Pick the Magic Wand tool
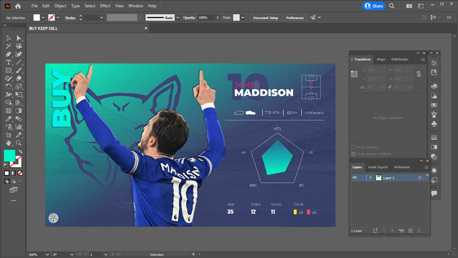This screenshot has height=258, width=458. 9,46
